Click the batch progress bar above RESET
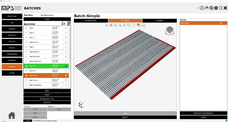The width and height of the screenshot is (228, 122). 125,113
